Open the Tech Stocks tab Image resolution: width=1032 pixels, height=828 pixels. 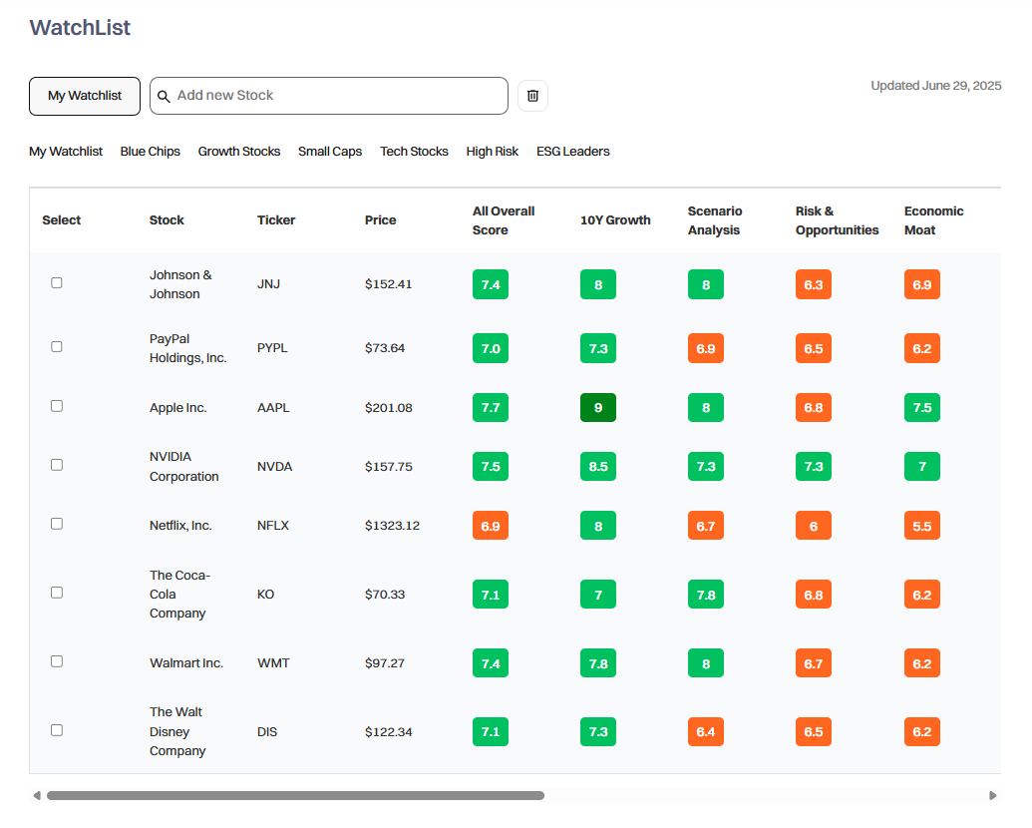pyautogui.click(x=414, y=152)
